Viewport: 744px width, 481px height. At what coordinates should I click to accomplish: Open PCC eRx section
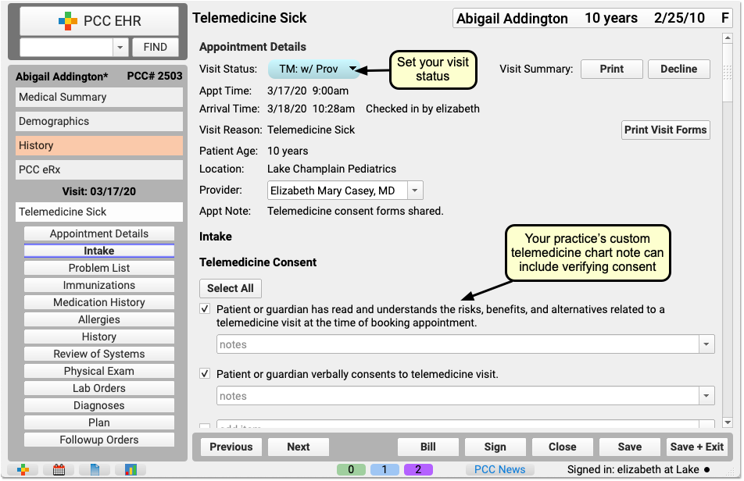pyautogui.click(x=99, y=169)
